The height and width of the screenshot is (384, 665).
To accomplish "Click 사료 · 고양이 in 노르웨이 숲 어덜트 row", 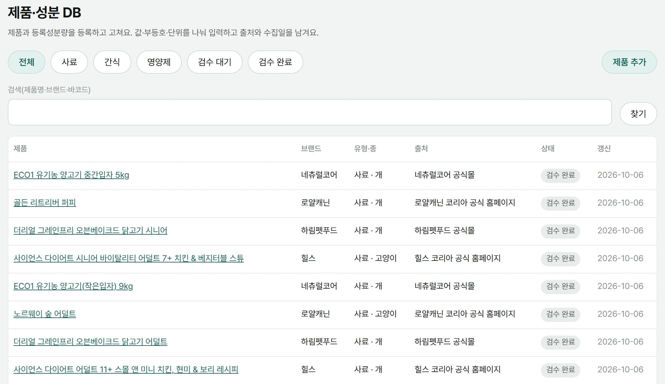I will coord(375,314).
